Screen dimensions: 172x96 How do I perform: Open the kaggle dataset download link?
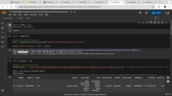(84, 50)
